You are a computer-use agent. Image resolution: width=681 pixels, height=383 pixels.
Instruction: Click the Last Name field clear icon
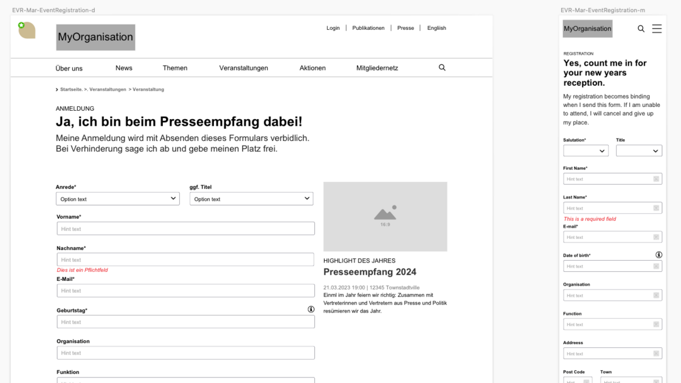point(656,208)
